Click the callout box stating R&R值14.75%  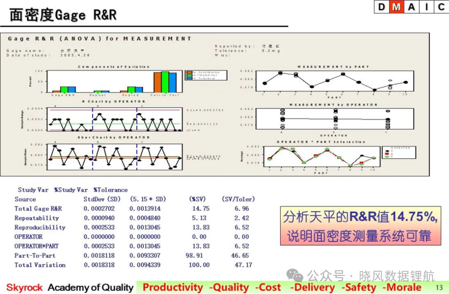pyautogui.click(x=360, y=226)
